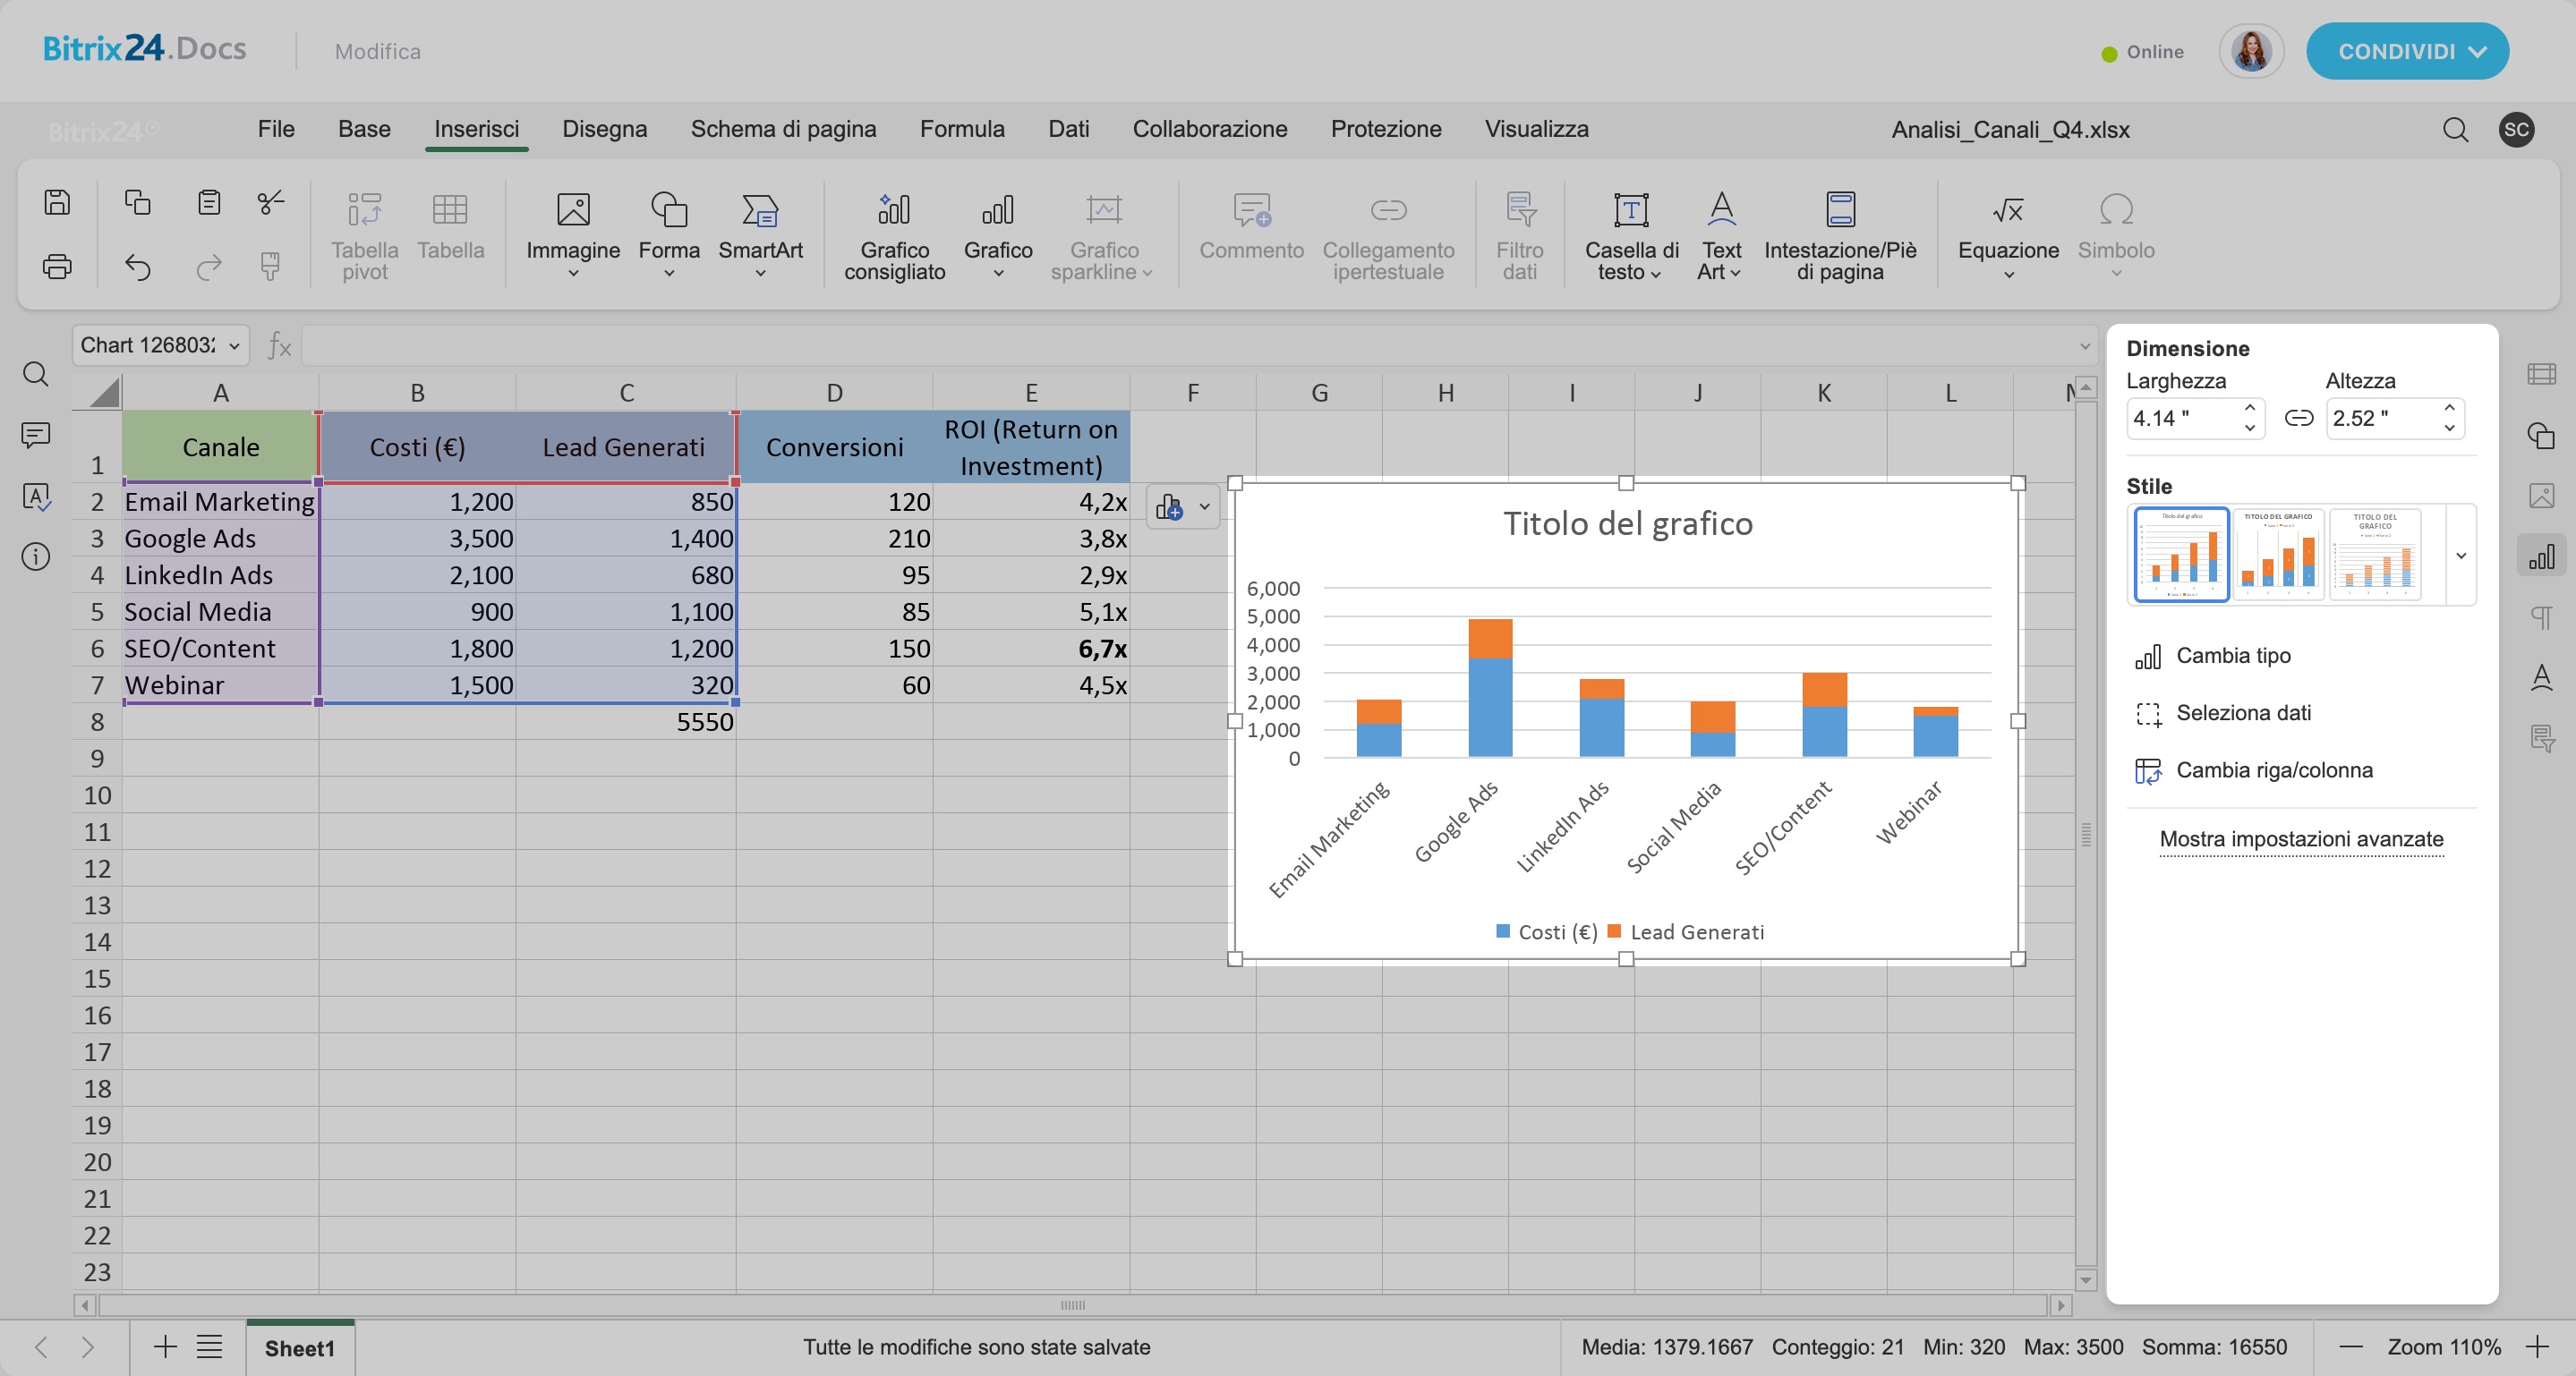Open the comments icon in left sidebar
This screenshot has height=1376, width=2576.
click(36, 435)
